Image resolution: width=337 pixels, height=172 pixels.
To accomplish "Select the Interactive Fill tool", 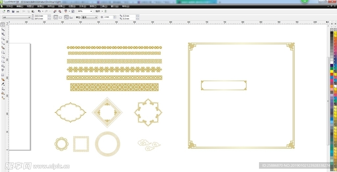I will (x=3, y=97).
